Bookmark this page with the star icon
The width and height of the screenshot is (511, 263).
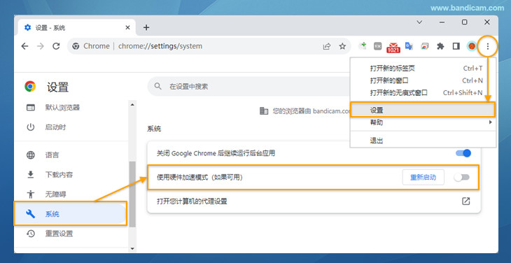342,46
